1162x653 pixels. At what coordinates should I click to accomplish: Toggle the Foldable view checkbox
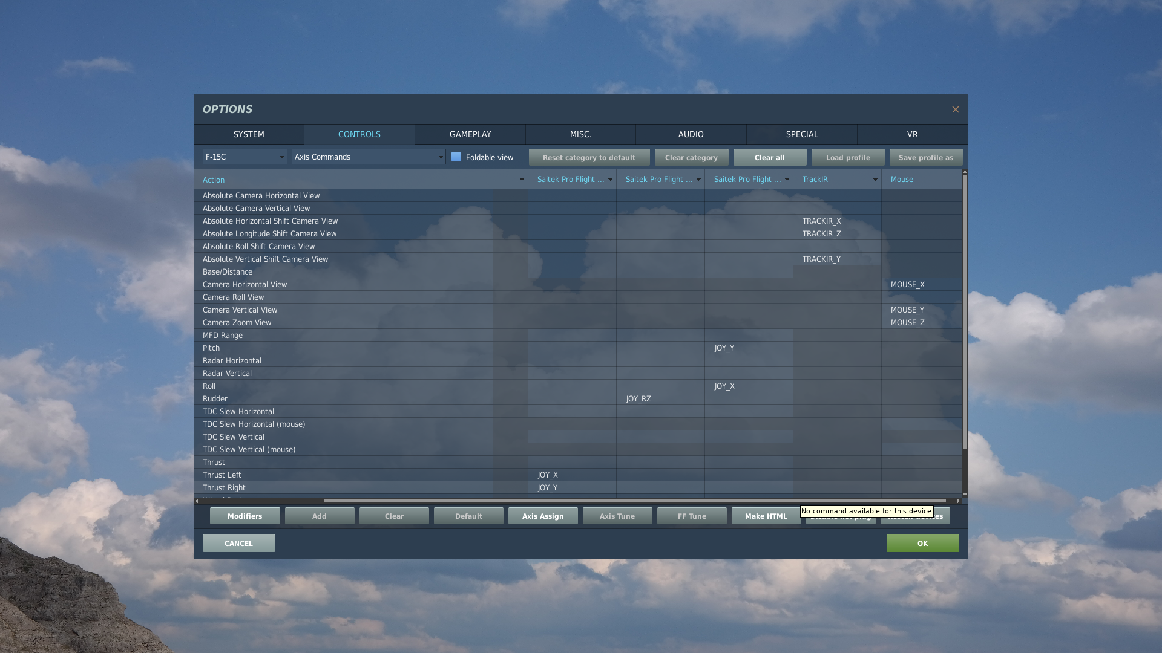(456, 157)
